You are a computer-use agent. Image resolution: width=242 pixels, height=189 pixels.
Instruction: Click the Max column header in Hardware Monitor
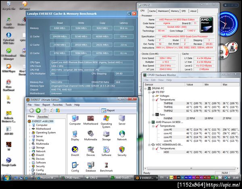[230, 85]
